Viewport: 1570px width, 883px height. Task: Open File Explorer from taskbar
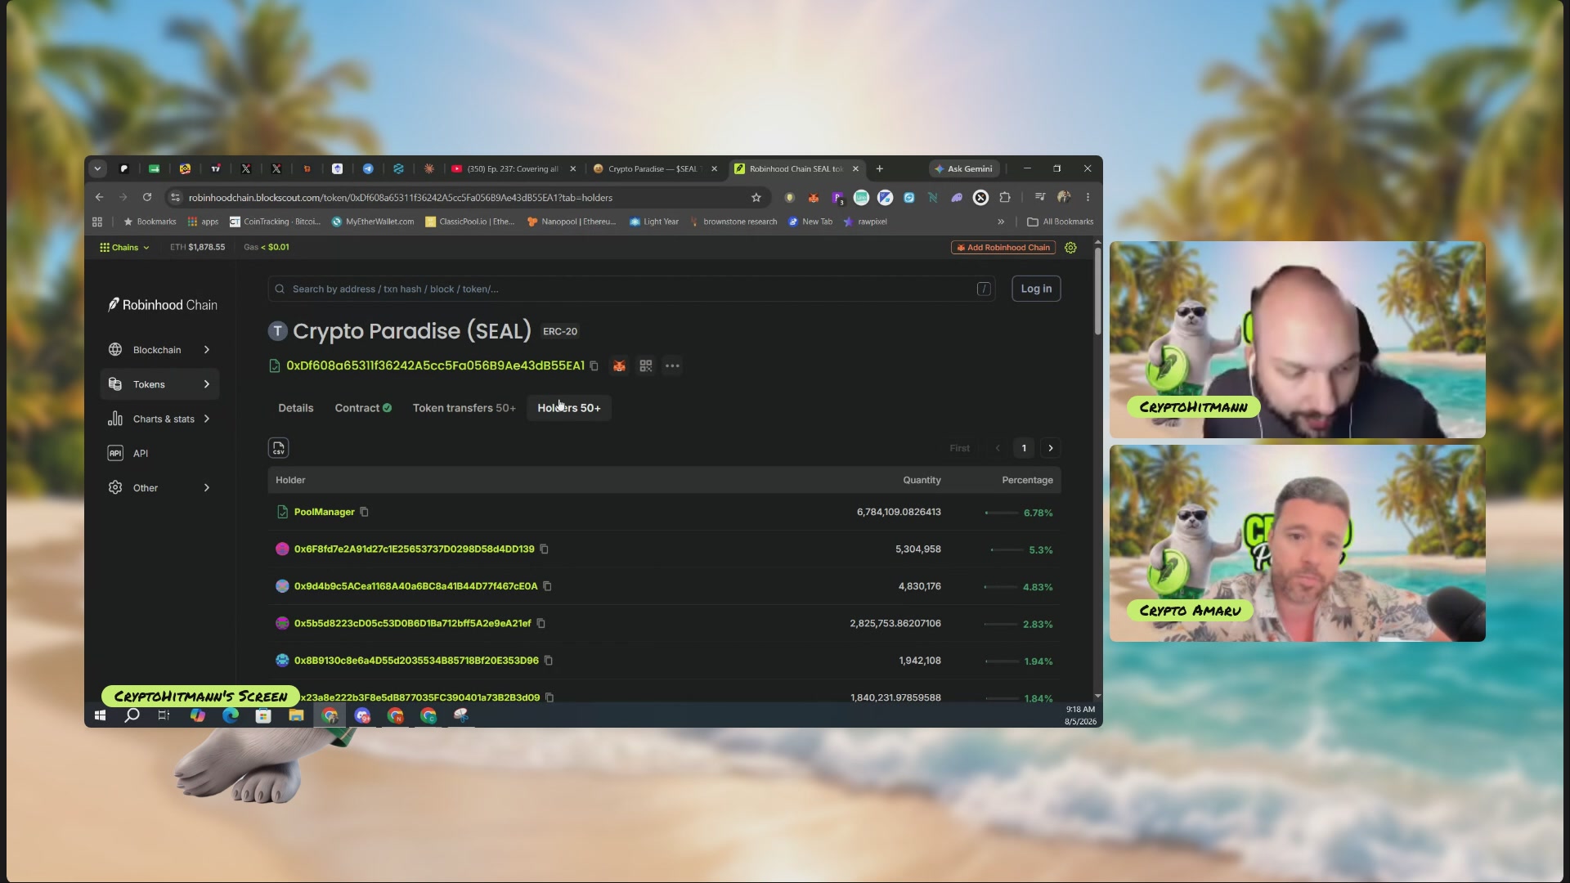(296, 715)
